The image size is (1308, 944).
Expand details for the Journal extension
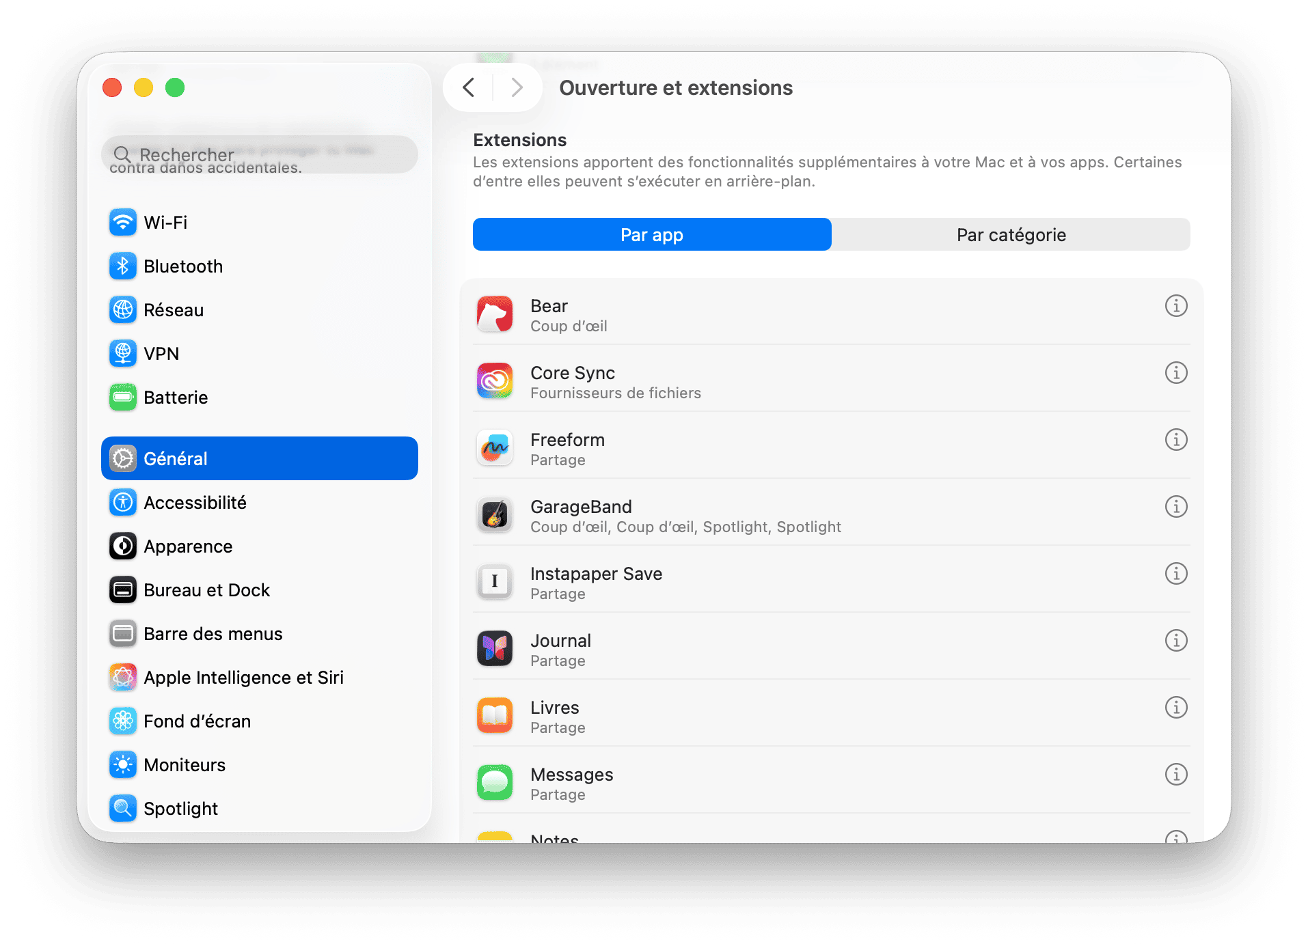[x=1176, y=641]
